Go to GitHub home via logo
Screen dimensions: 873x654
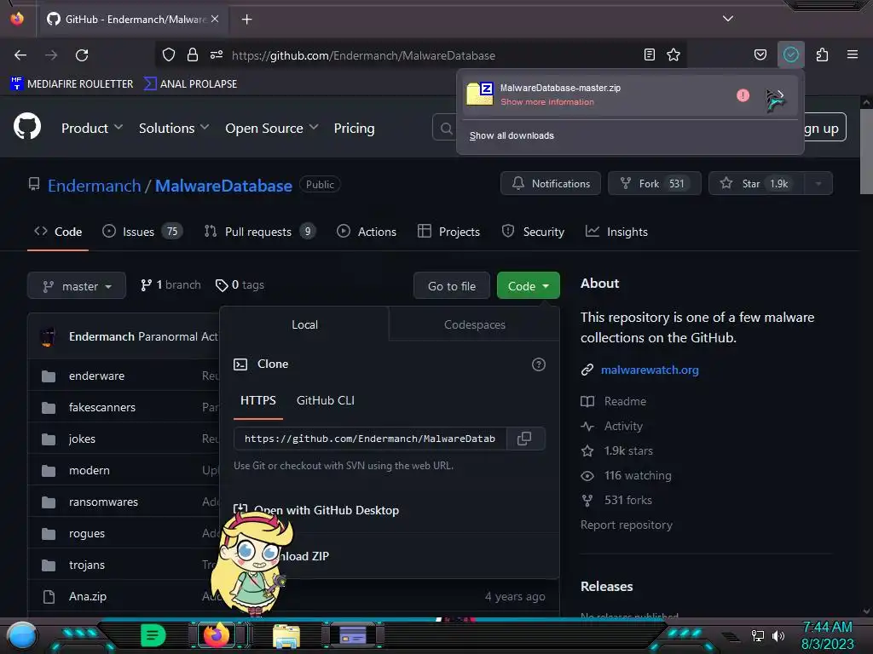coord(27,127)
